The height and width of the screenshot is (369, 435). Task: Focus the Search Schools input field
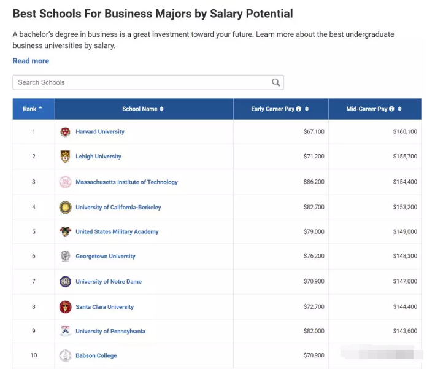coord(148,82)
